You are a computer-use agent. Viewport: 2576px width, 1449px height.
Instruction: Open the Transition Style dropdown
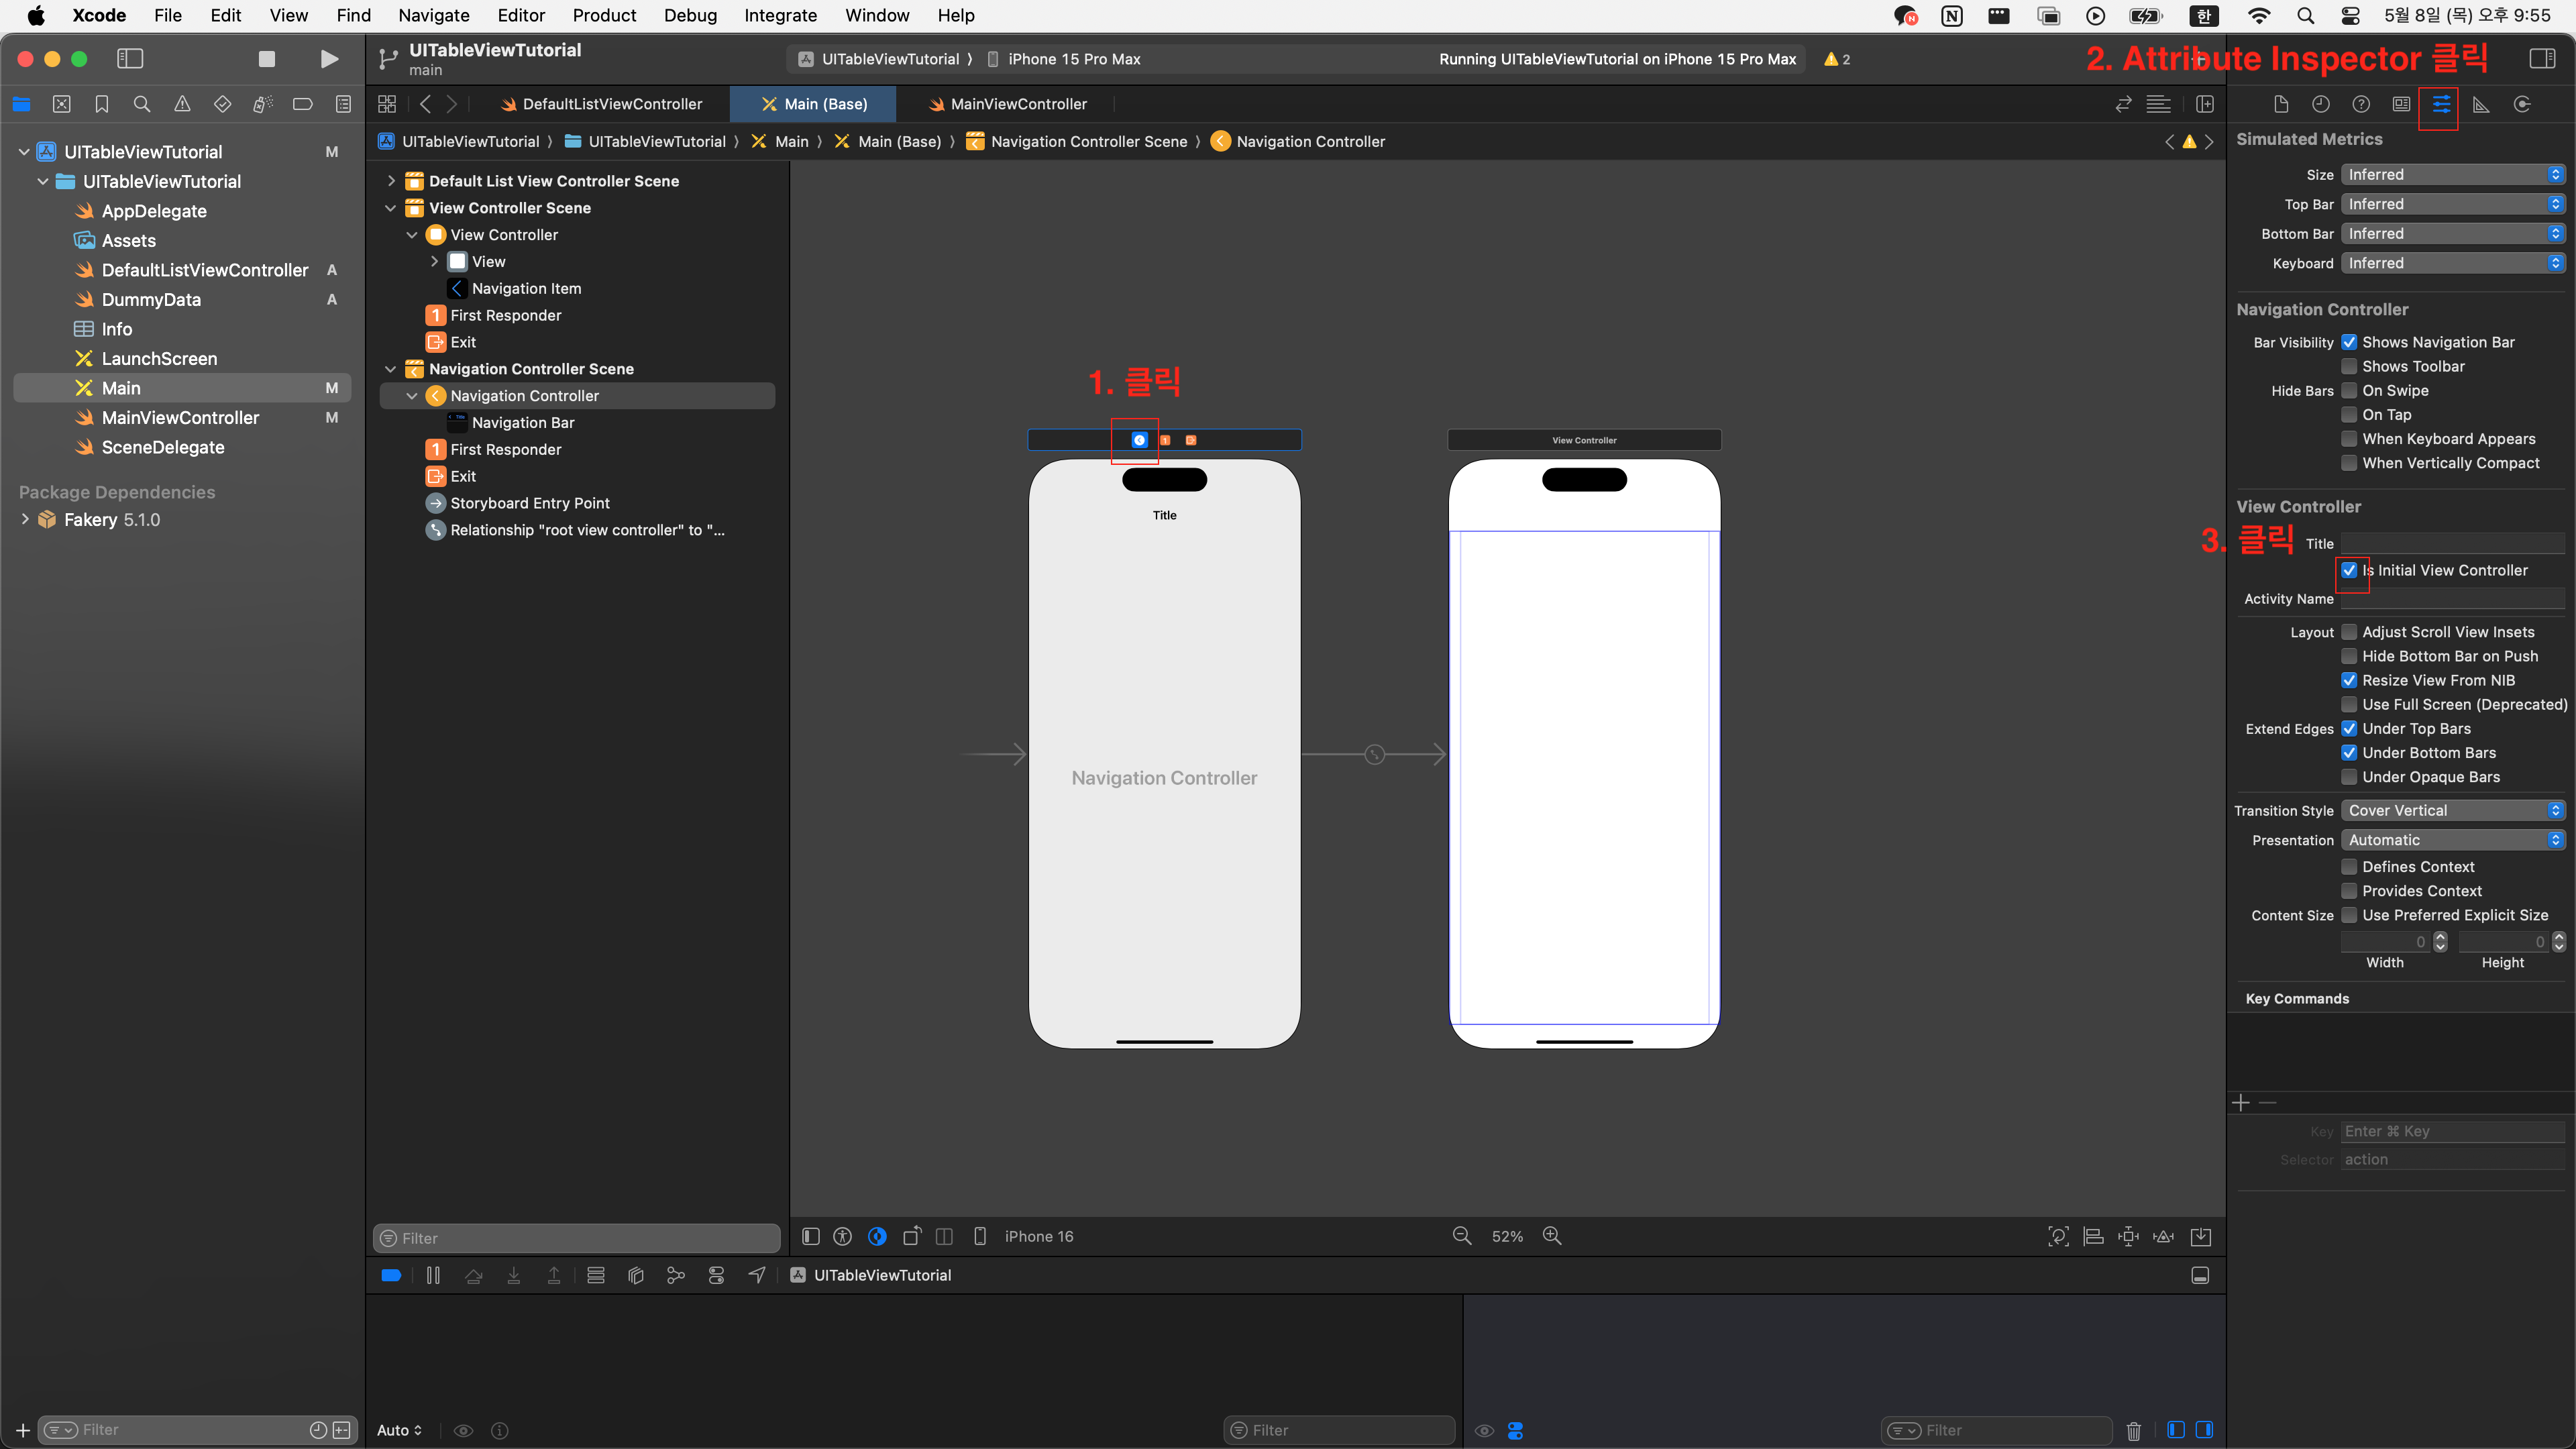click(2453, 810)
